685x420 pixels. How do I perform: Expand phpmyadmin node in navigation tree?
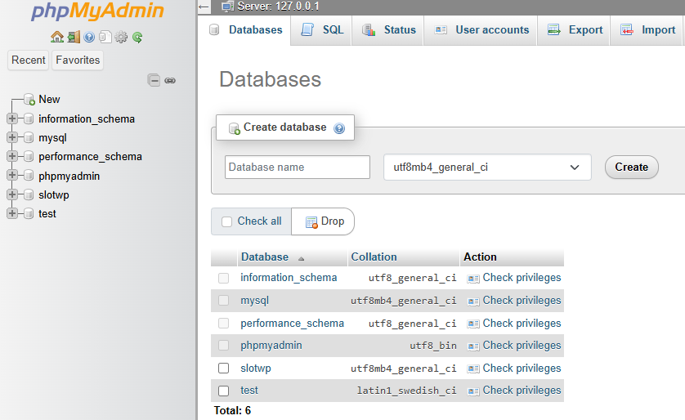[x=12, y=175]
